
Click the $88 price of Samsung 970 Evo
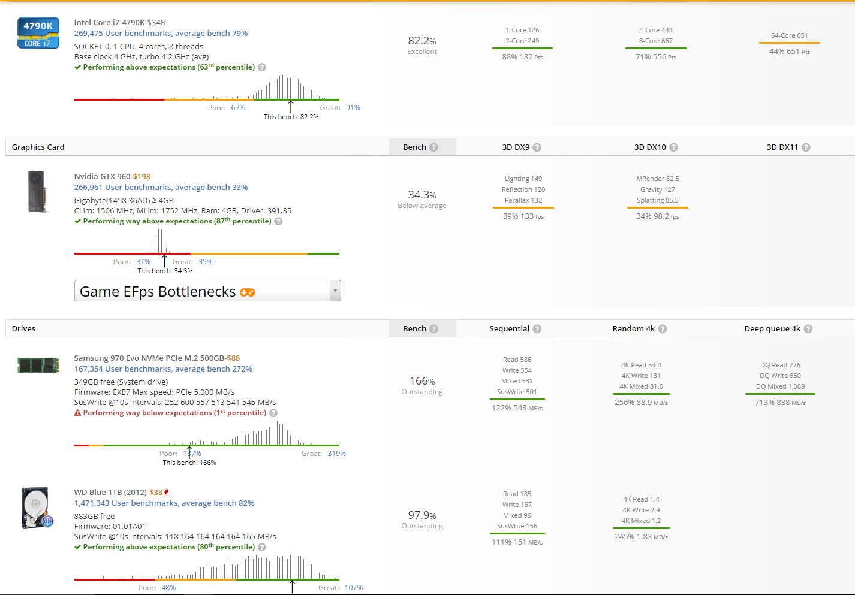pos(233,358)
